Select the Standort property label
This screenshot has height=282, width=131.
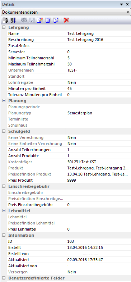pos(17,76)
